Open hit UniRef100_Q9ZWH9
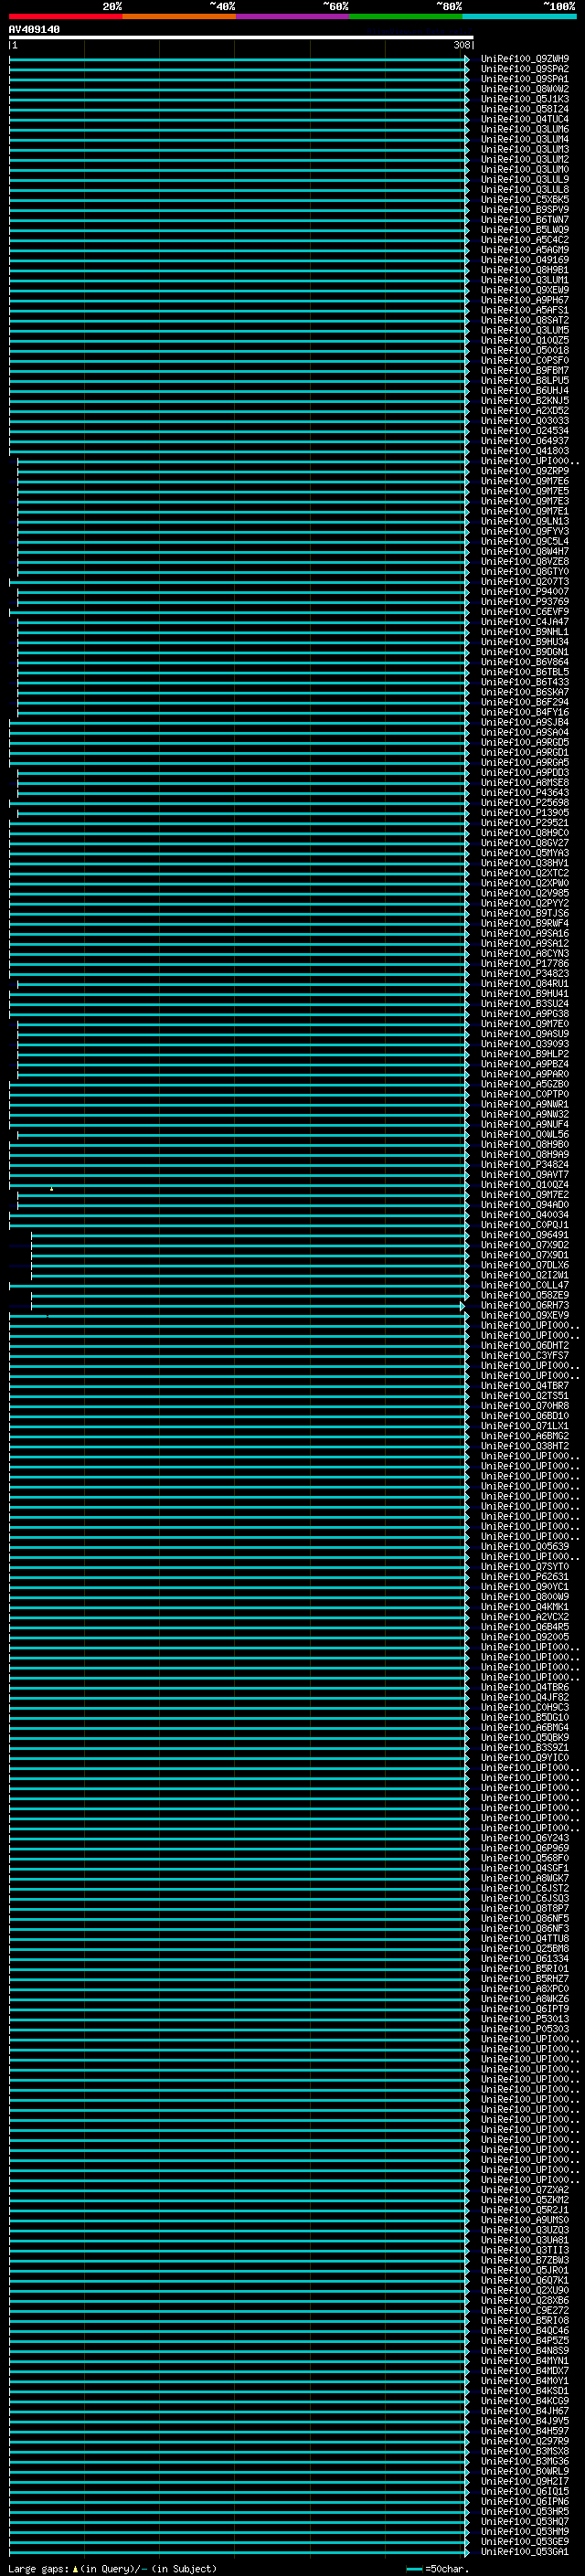The image size is (585, 2576). [525, 59]
